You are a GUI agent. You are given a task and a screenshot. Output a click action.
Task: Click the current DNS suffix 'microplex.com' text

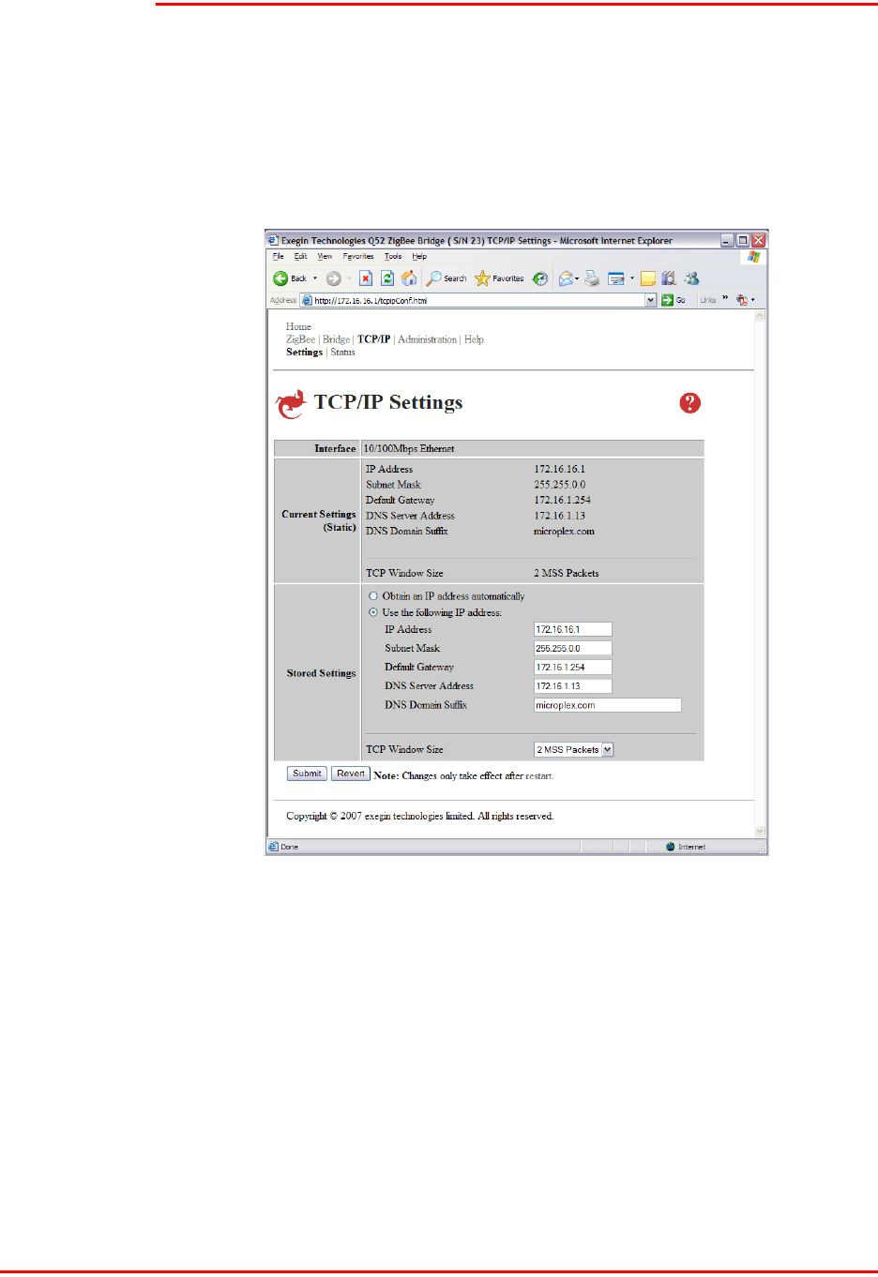tap(564, 532)
